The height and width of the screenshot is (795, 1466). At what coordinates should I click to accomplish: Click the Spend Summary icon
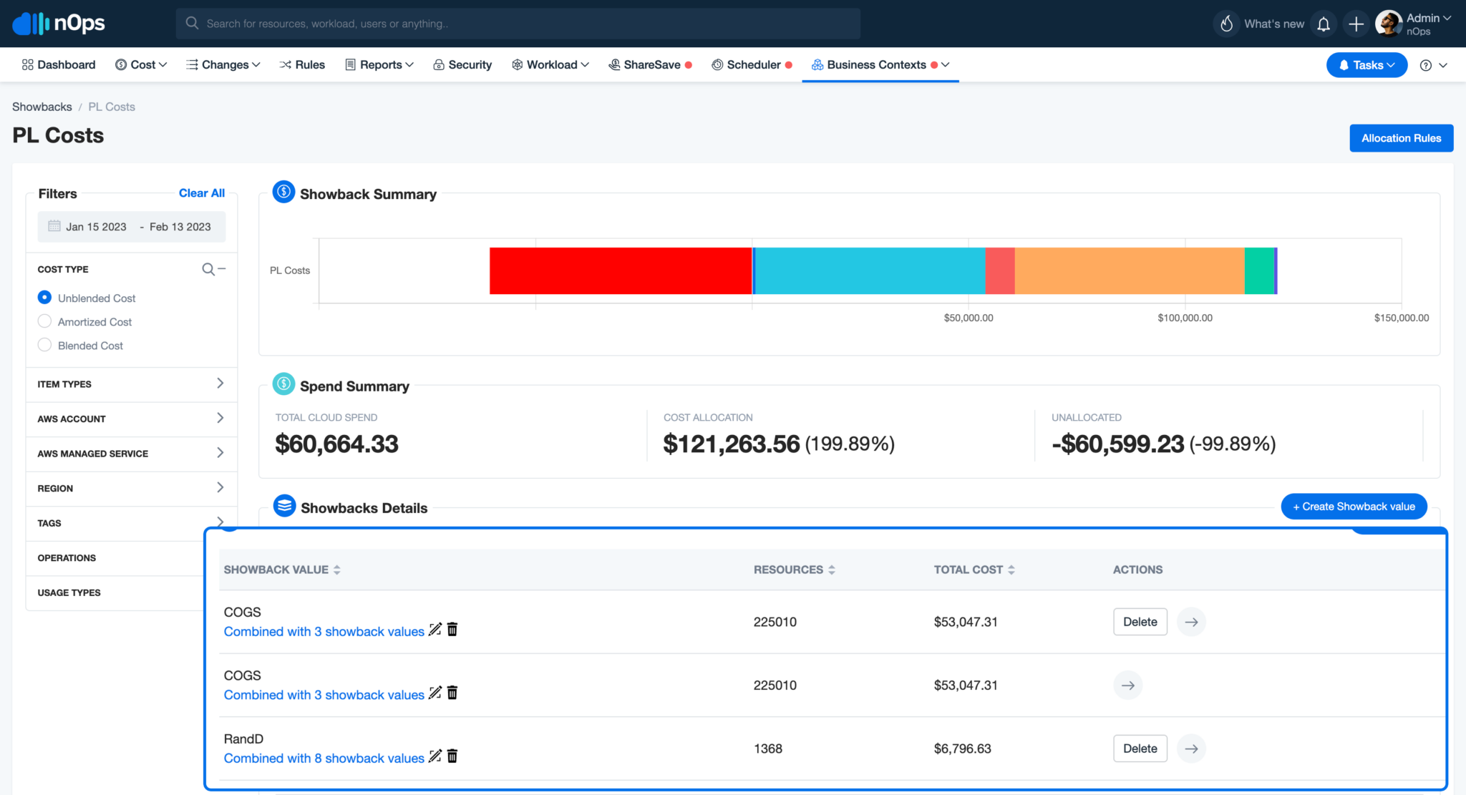(x=283, y=386)
